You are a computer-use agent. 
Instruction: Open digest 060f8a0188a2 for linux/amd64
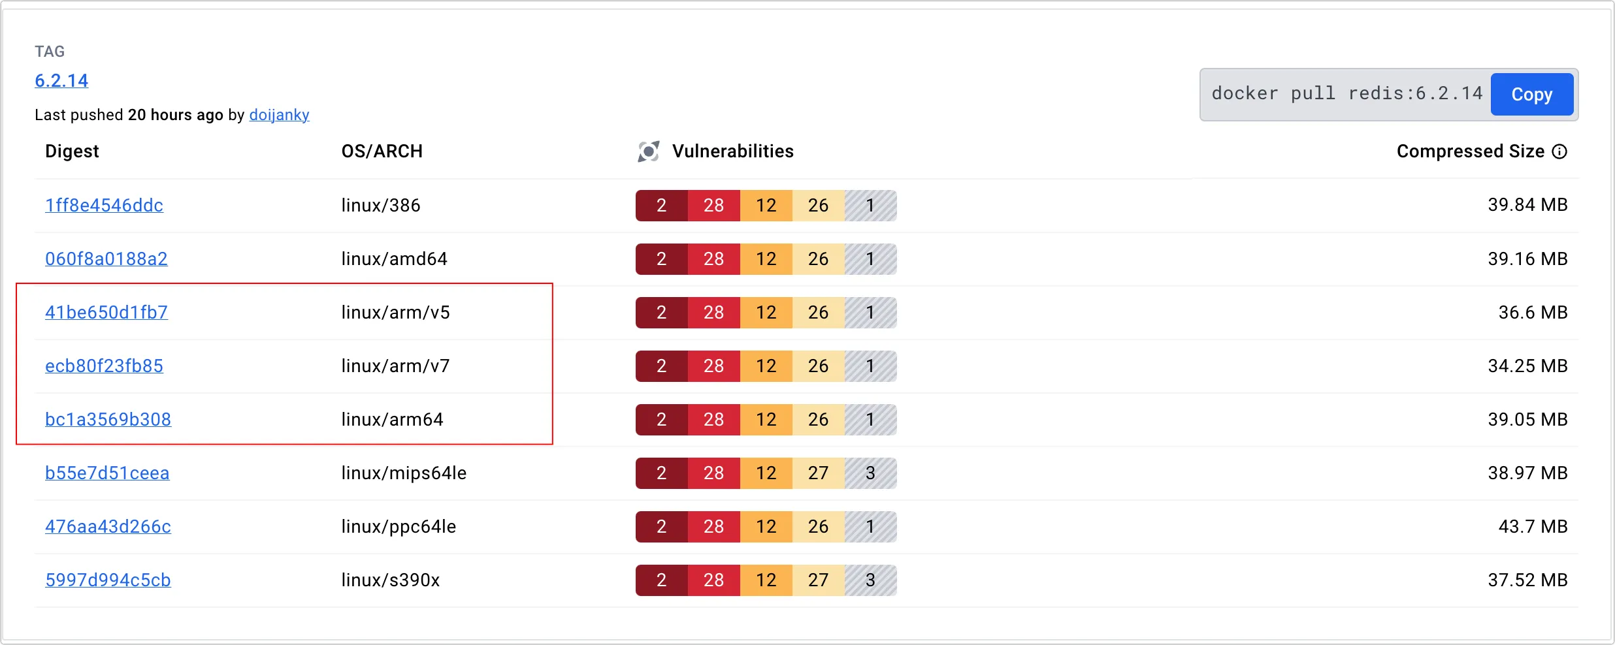coord(106,259)
